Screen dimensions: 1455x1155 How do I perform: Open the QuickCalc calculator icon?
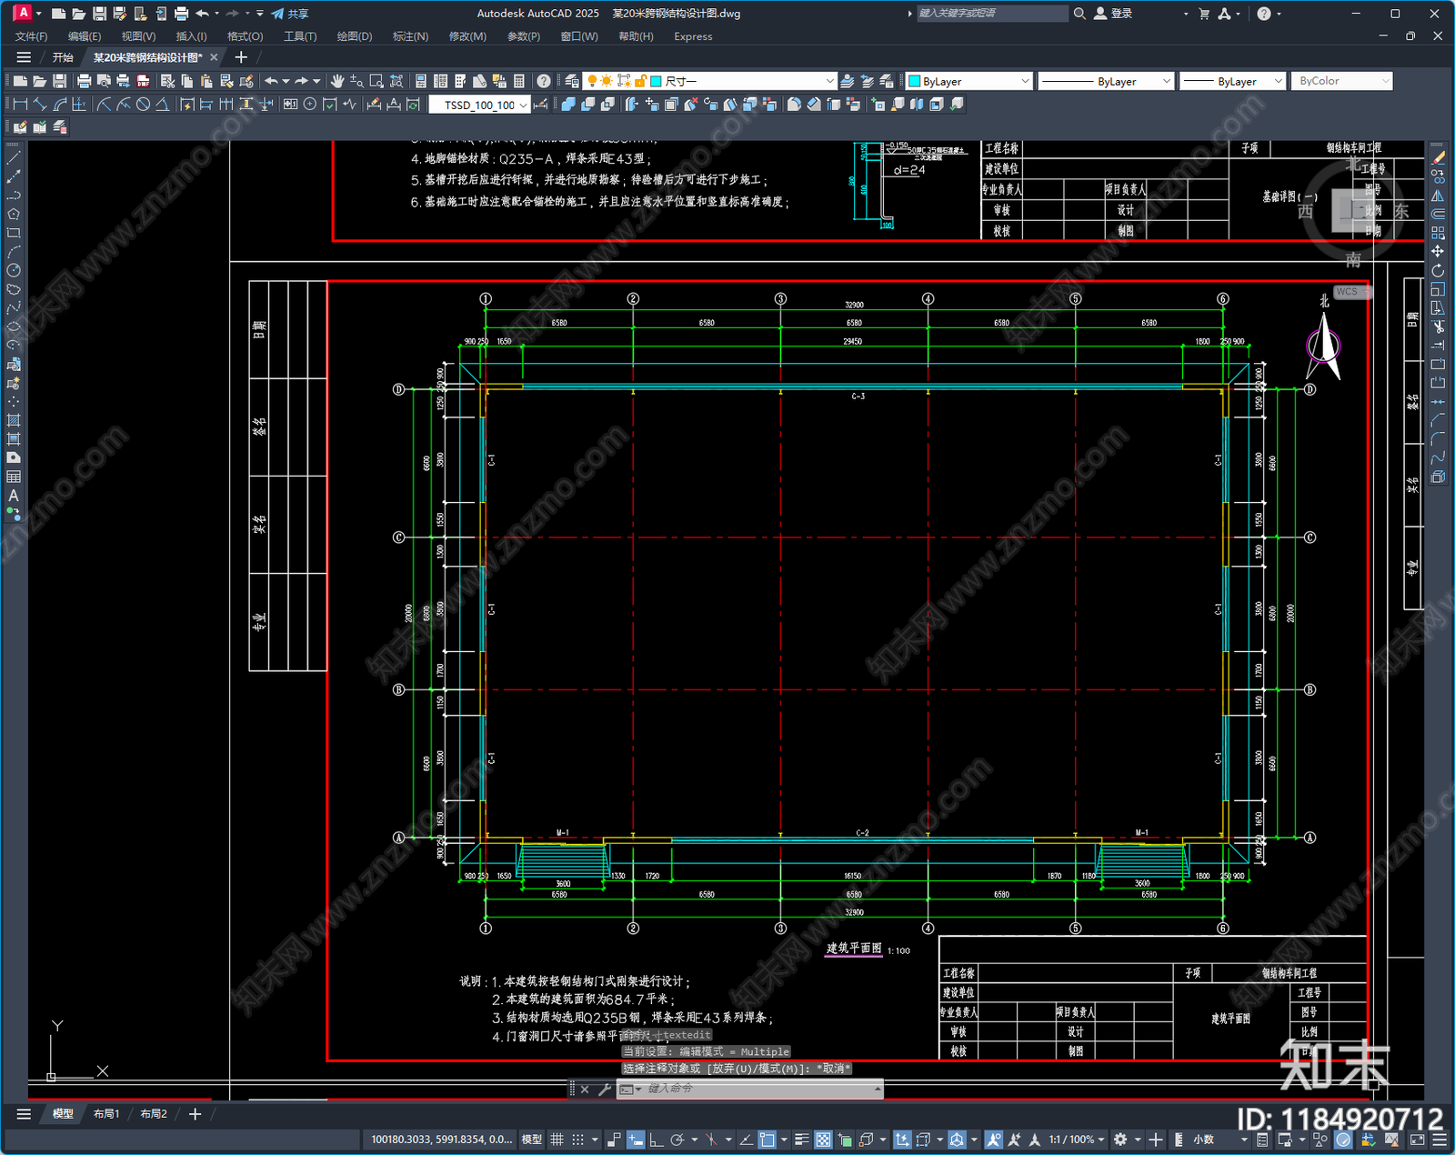coord(519,81)
